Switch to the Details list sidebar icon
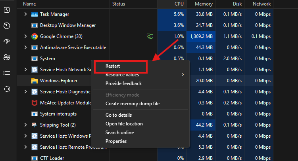This screenshot has width=298, height=161. point(7,73)
